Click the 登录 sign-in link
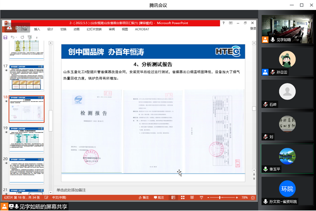 [x=252, y=28]
